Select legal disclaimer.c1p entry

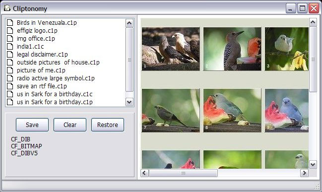coord(42,54)
